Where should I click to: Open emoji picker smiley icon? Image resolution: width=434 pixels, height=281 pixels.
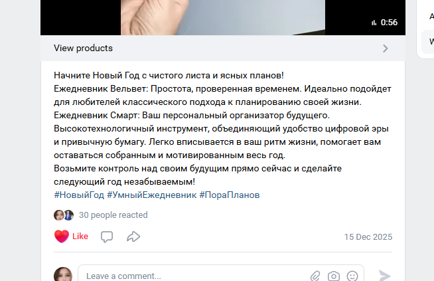tap(352, 276)
